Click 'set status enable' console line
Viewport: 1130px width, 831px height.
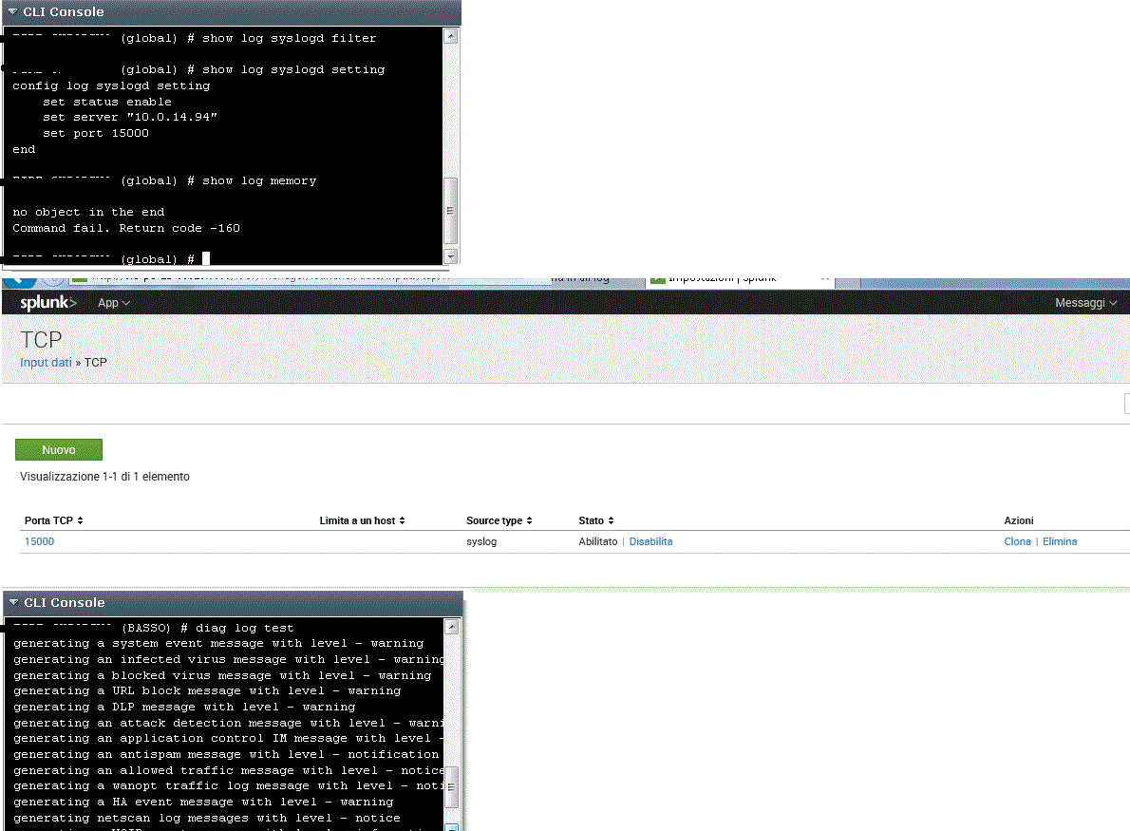[106, 102]
